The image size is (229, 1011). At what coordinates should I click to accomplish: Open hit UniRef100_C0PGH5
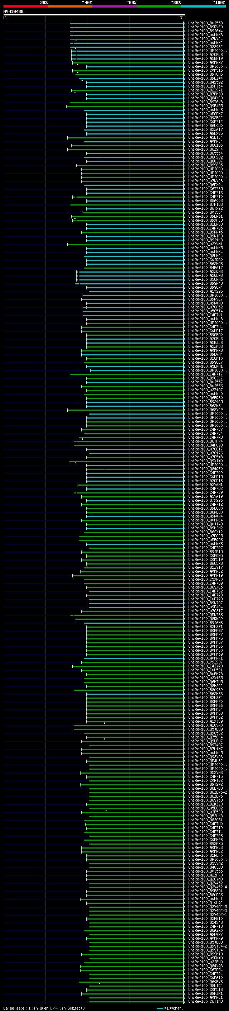click(205, 556)
